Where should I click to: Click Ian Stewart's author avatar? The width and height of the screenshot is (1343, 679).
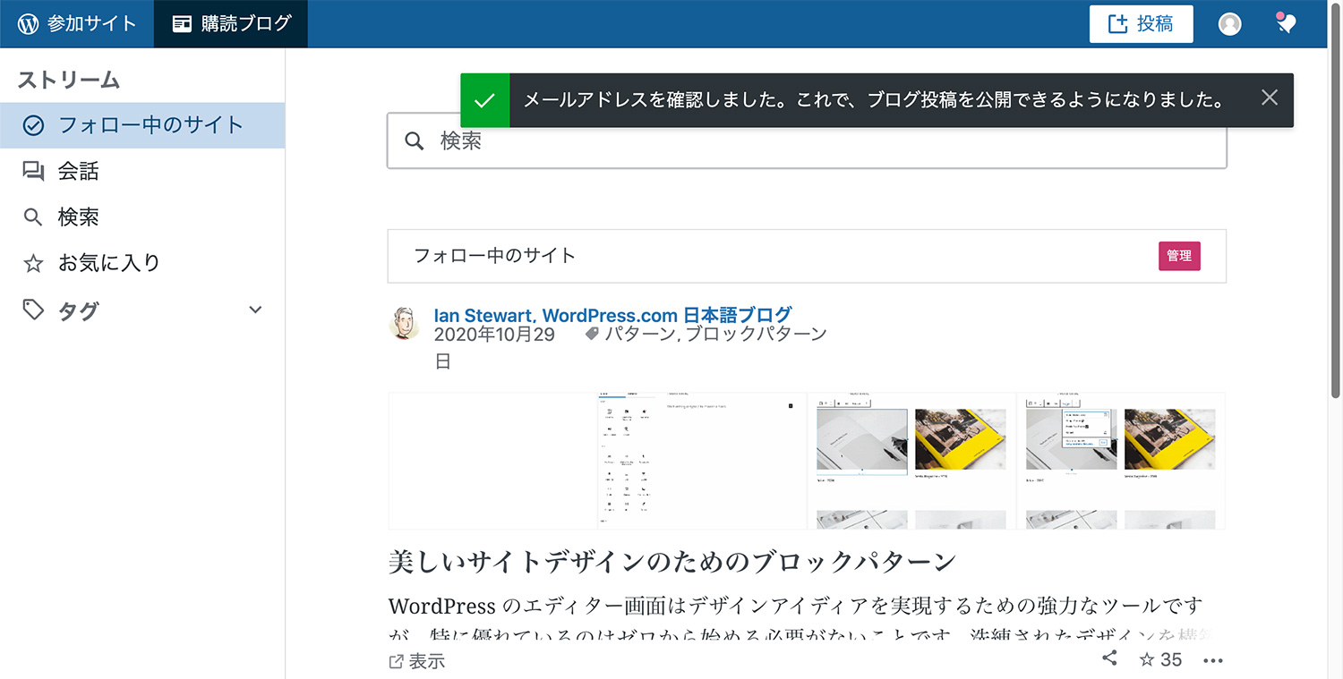[405, 324]
